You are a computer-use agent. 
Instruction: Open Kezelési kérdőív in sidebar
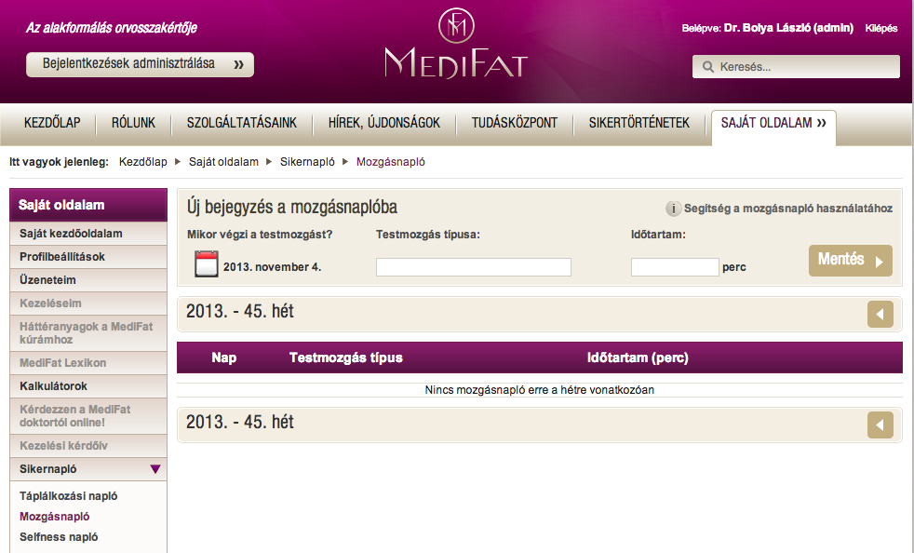(x=88, y=446)
